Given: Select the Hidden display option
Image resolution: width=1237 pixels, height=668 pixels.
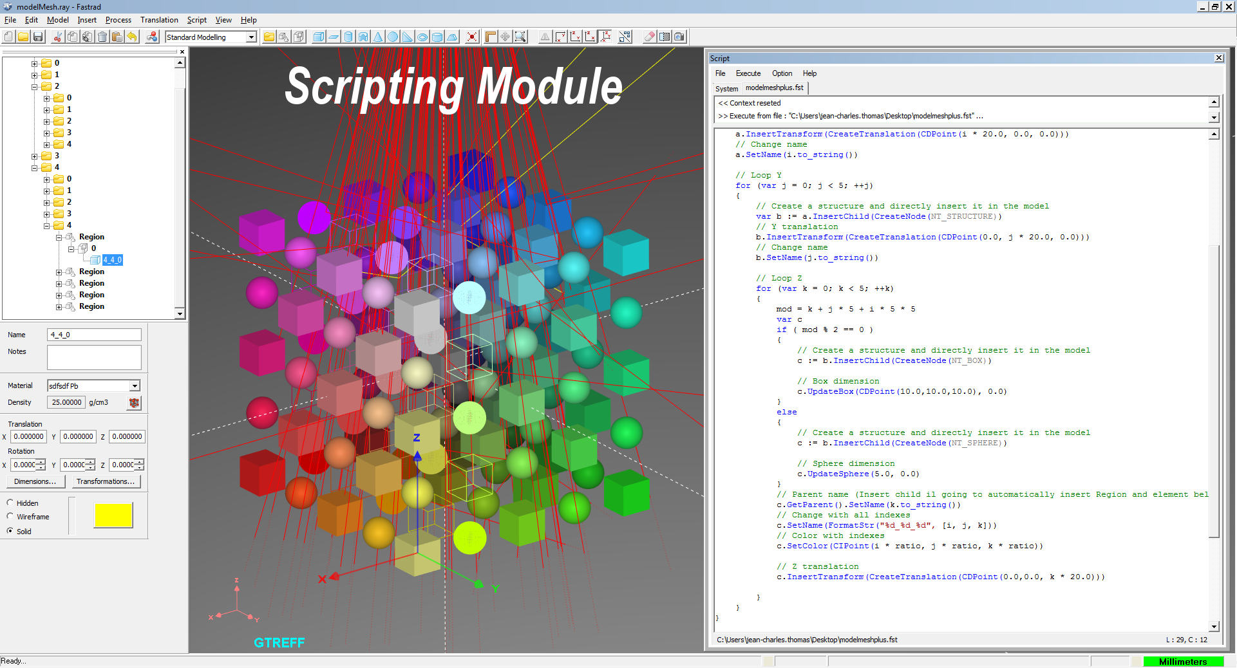Looking at the screenshot, I should (x=10, y=503).
